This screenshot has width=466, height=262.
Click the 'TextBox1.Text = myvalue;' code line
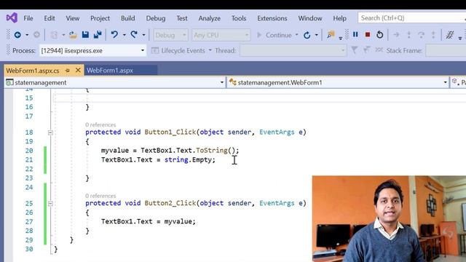point(149,221)
